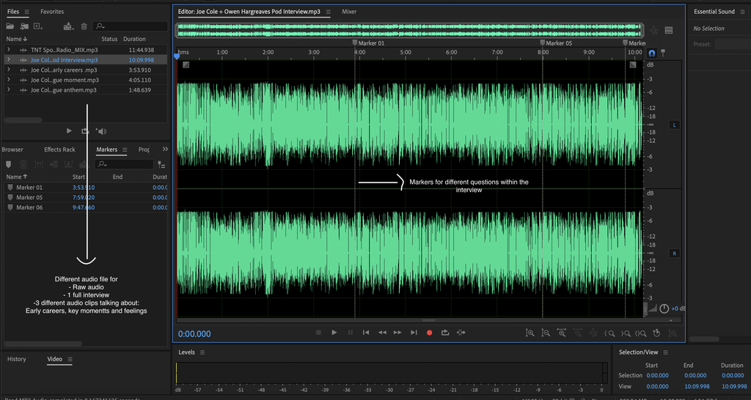Screen dimensions: 751x400
Task: Click the Fast Forward button
Action: coord(398,333)
